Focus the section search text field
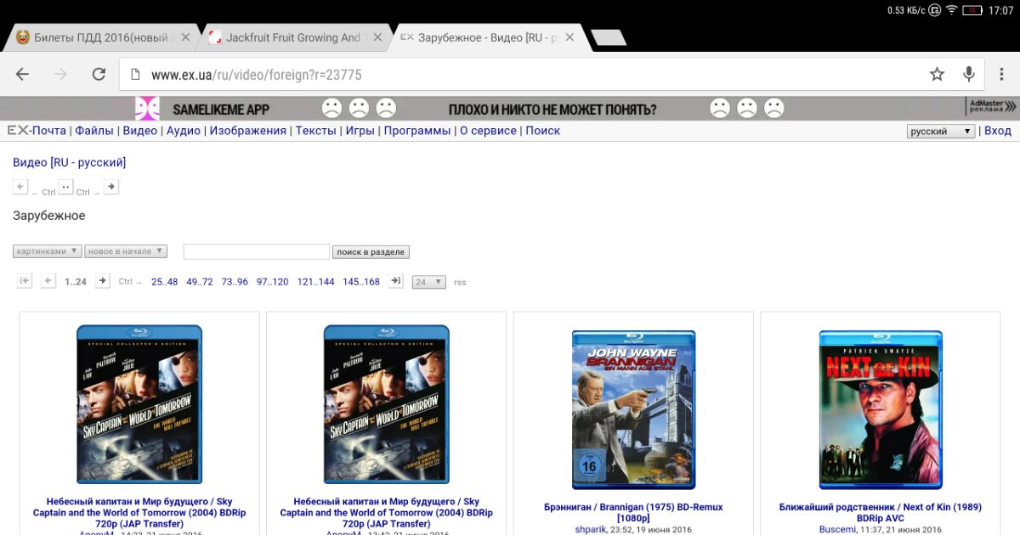Image resolution: width=1020 pixels, height=535 pixels. pyautogui.click(x=256, y=251)
